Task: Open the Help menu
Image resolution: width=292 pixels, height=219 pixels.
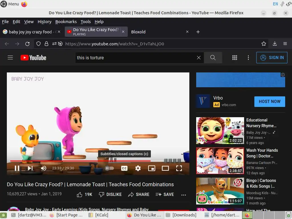Action: pyautogui.click(x=99, y=22)
